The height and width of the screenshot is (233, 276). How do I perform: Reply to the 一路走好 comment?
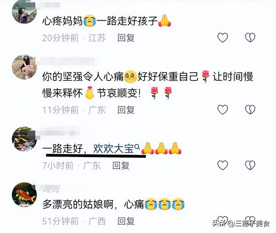121,166
